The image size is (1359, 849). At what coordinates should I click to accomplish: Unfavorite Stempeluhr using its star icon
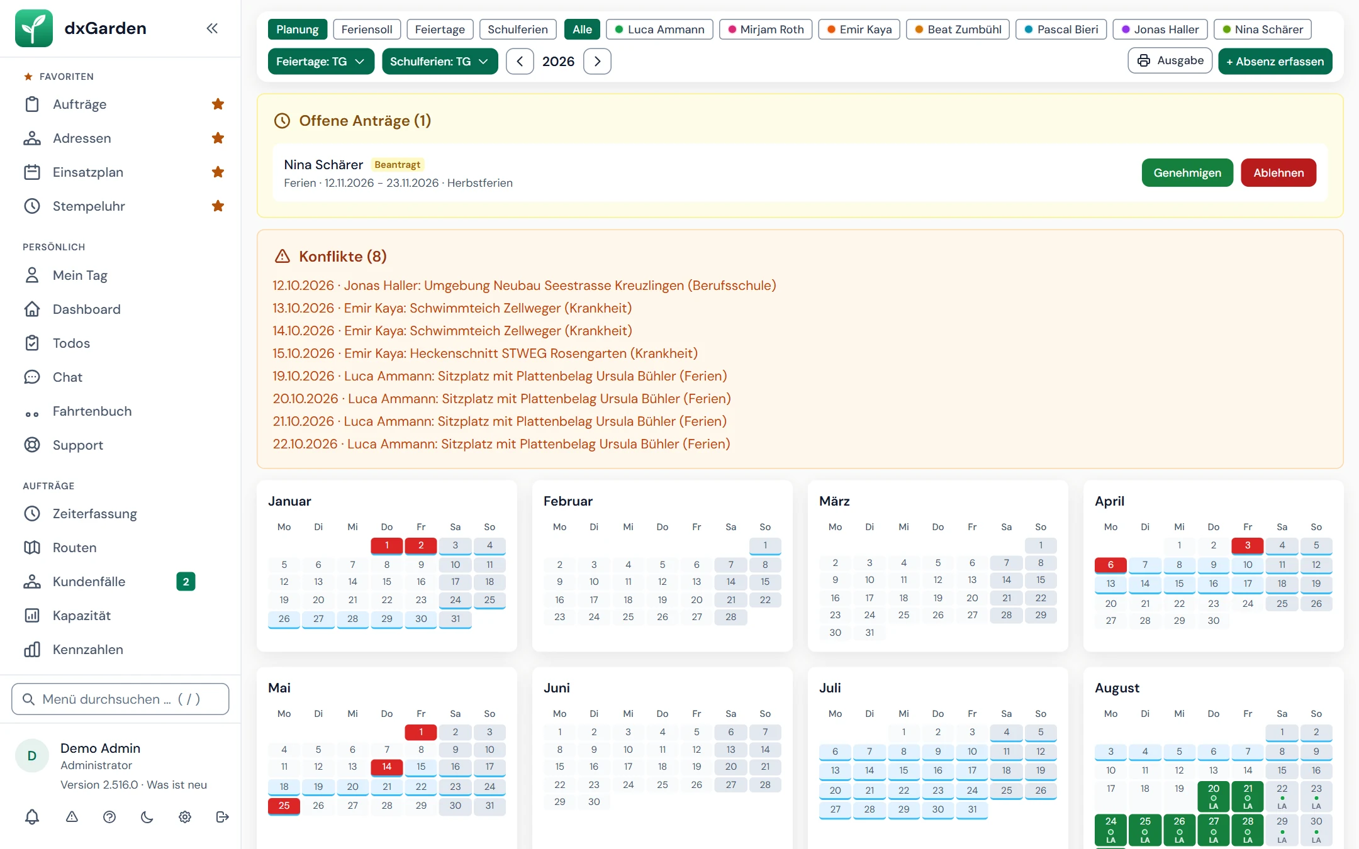pos(218,206)
